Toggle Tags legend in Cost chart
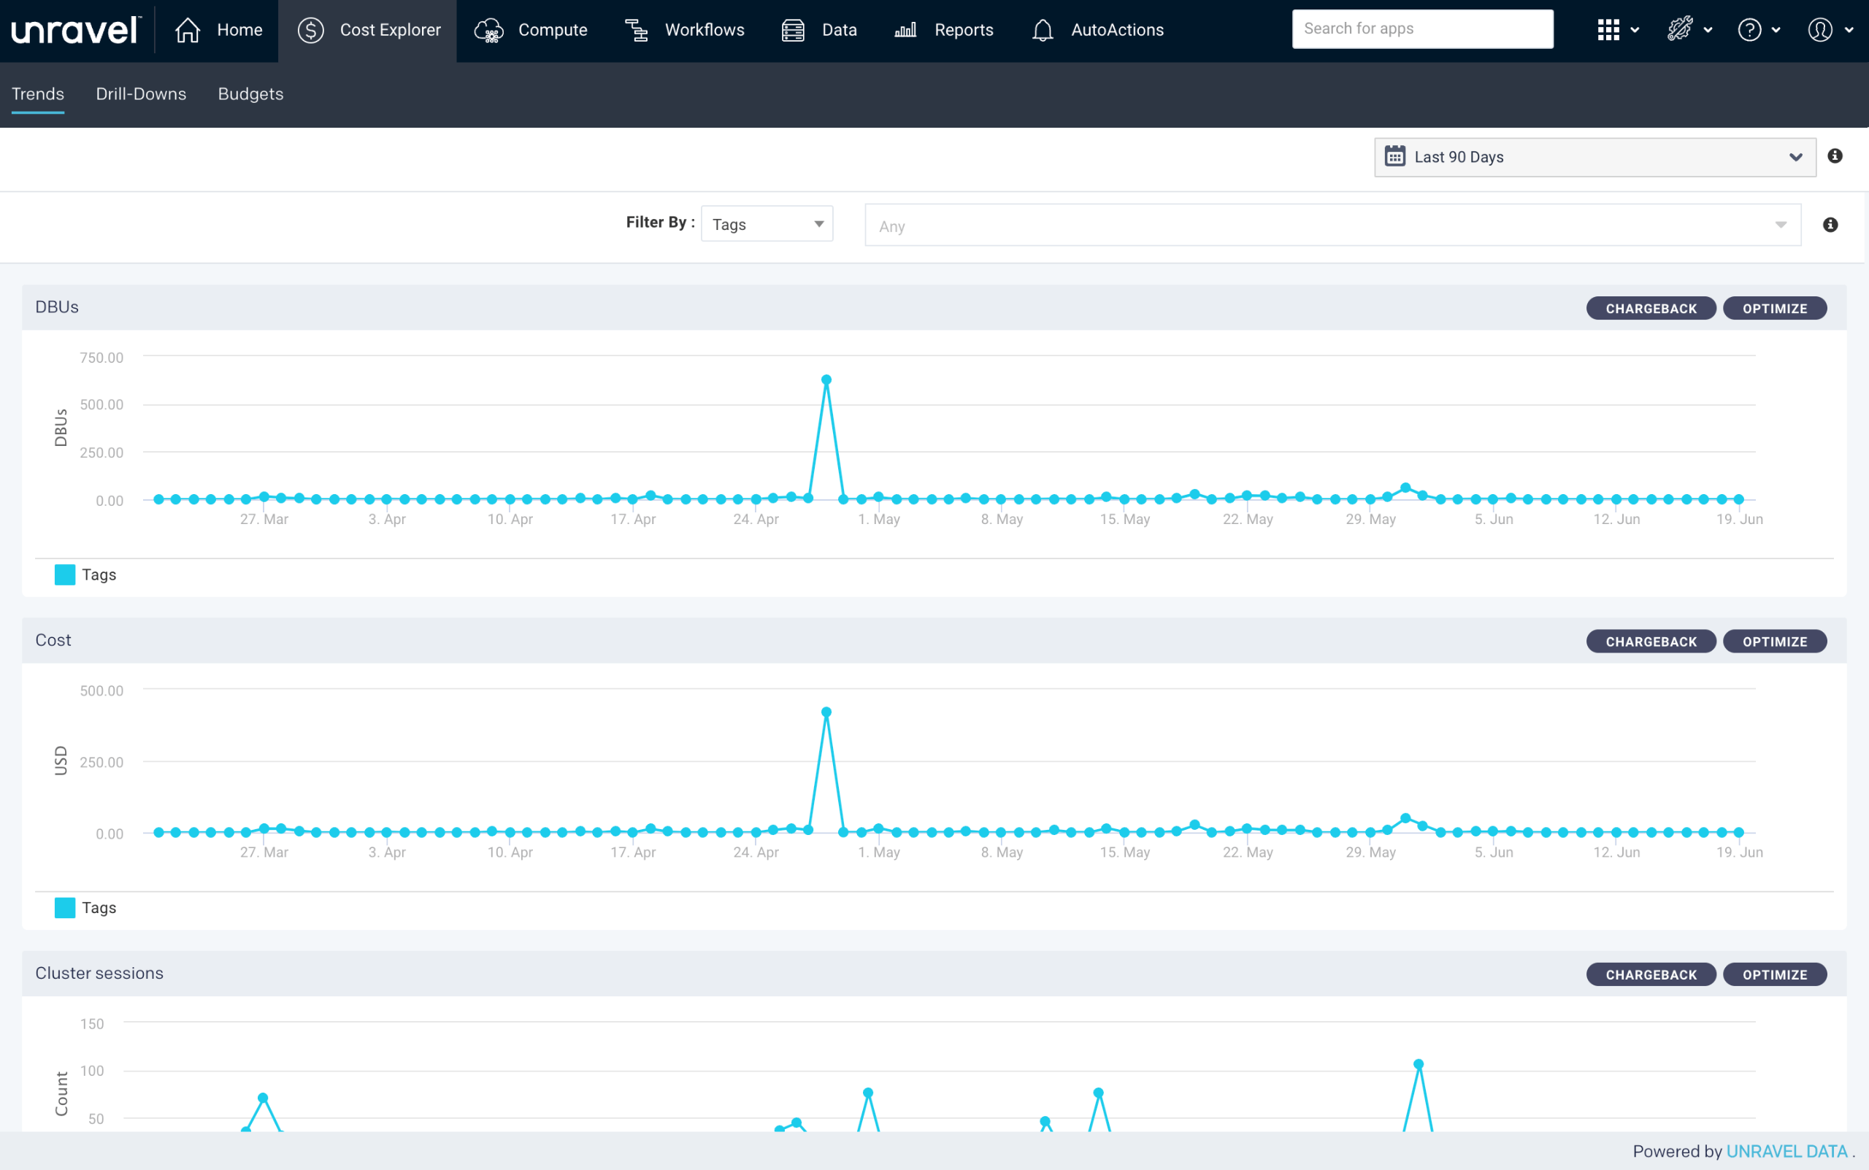Screen dimensions: 1869x1170 [x=85, y=907]
